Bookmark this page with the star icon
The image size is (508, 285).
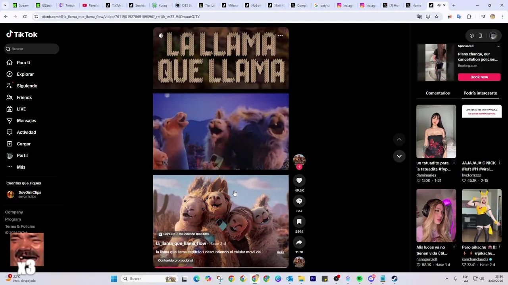[437, 17]
